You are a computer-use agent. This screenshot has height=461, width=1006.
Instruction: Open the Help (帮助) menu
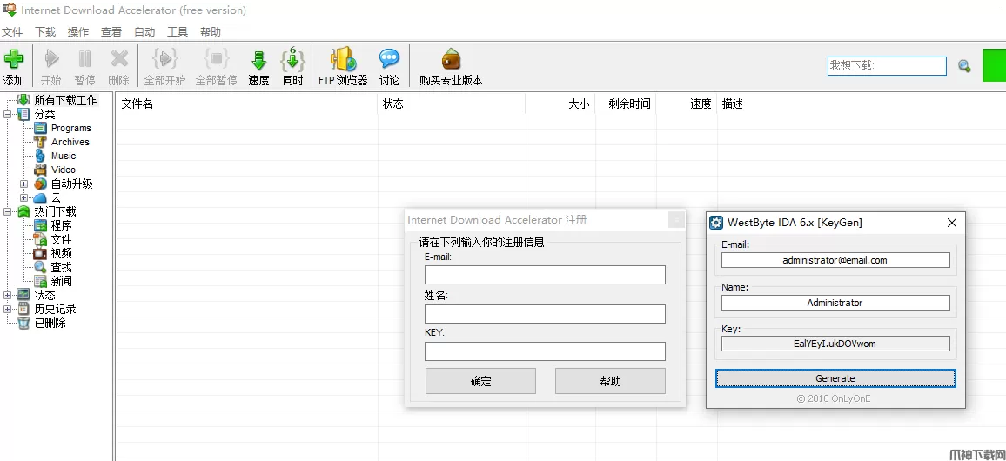pos(211,32)
